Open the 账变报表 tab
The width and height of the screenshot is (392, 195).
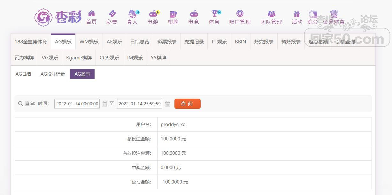264,41
